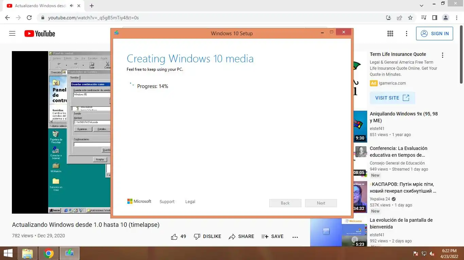The width and height of the screenshot is (464, 260).
Task: Click the Next button in Setup
Action: [x=321, y=203]
